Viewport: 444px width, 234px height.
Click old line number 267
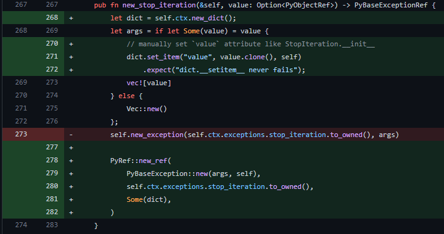pos(21,4)
